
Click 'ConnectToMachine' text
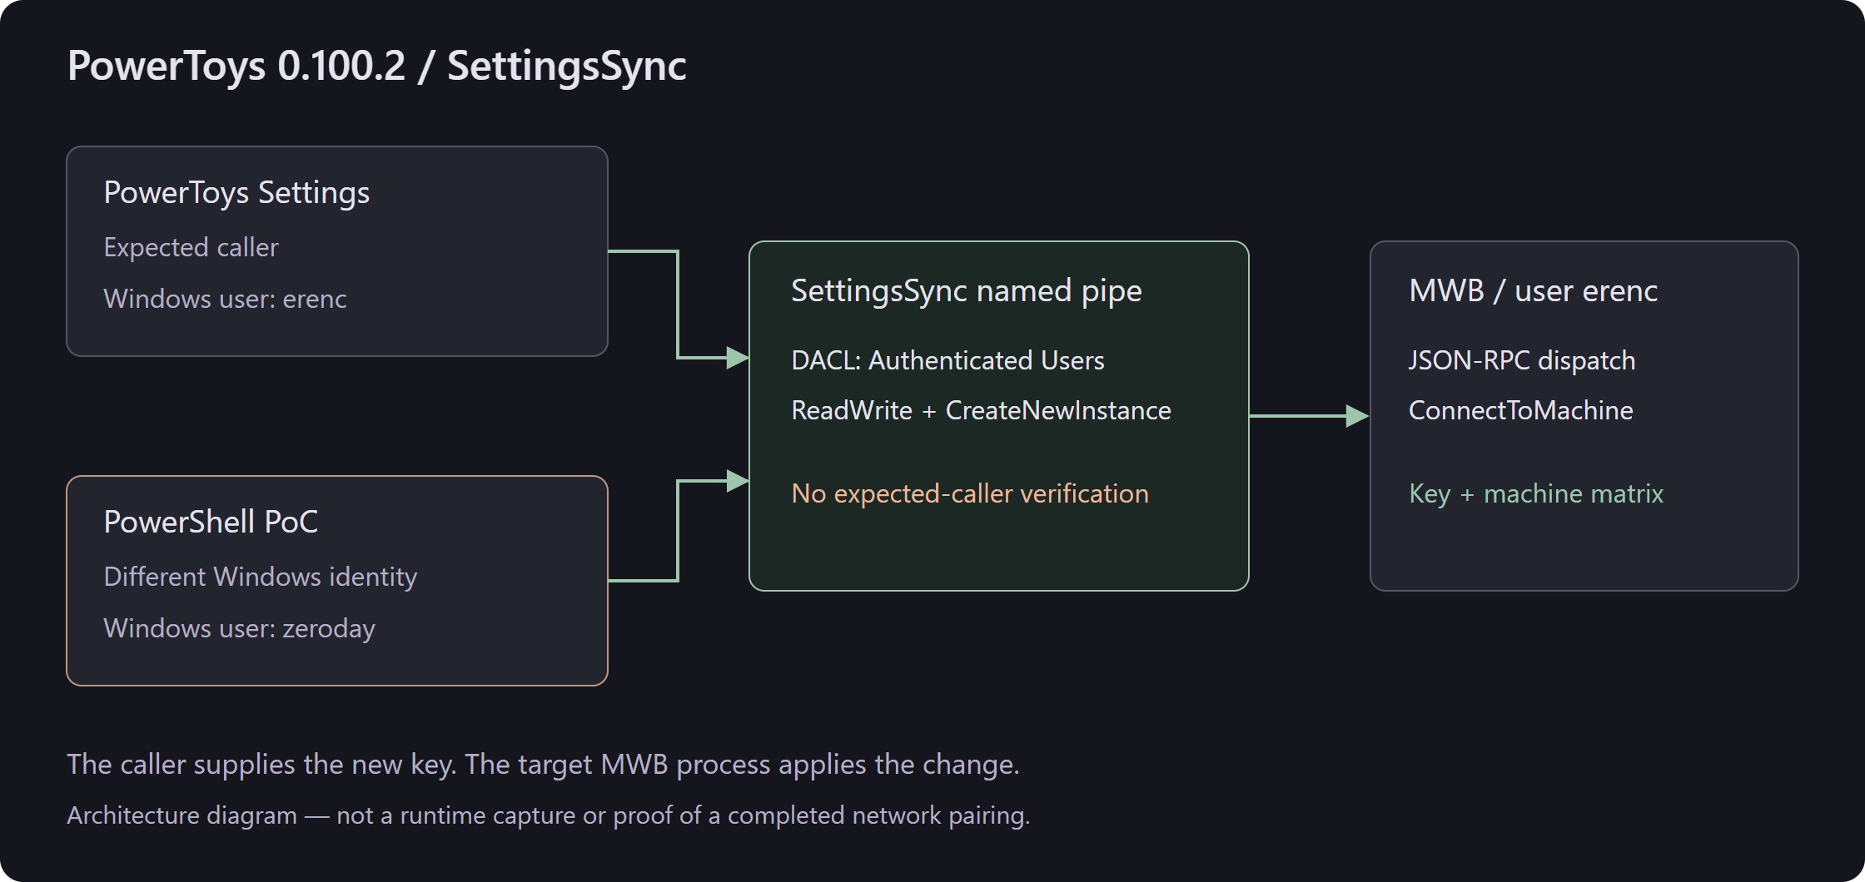point(1520,410)
